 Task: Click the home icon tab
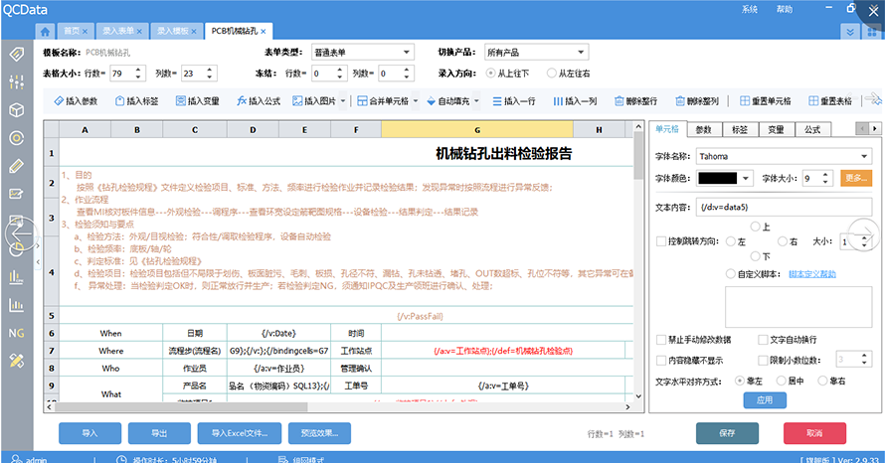pos(46,32)
